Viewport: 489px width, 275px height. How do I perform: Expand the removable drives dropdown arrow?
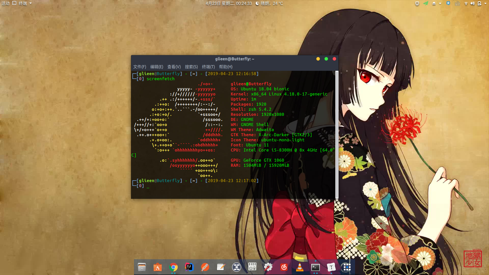point(440,3)
